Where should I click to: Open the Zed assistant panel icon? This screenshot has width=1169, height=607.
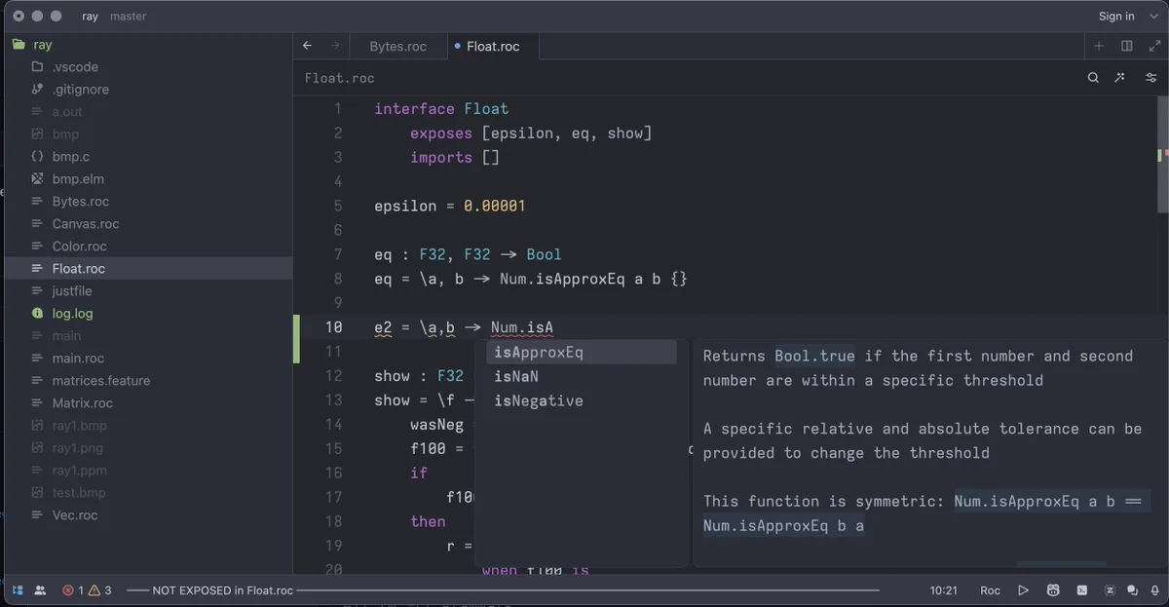1111,590
